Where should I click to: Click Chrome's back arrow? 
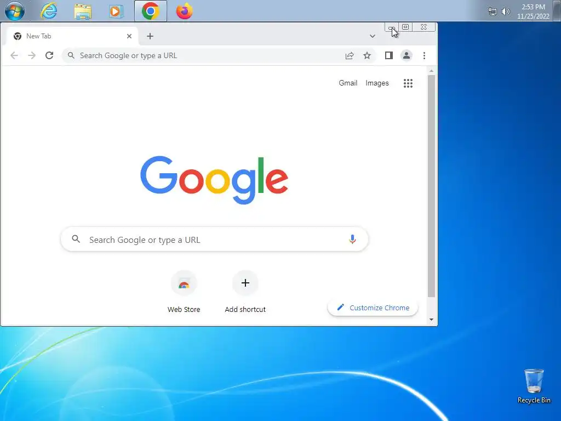click(14, 55)
